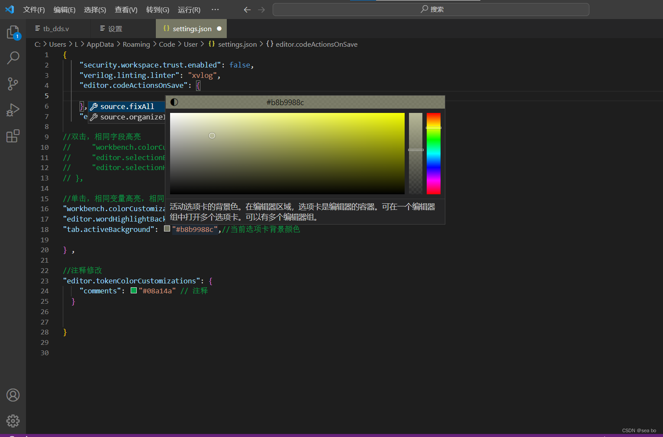This screenshot has width=663, height=437.
Task: Toggle color format via contrast icon
Action: [x=174, y=102]
